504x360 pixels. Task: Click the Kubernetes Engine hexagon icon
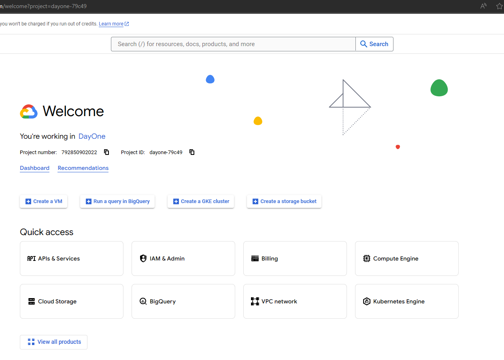tap(366, 301)
